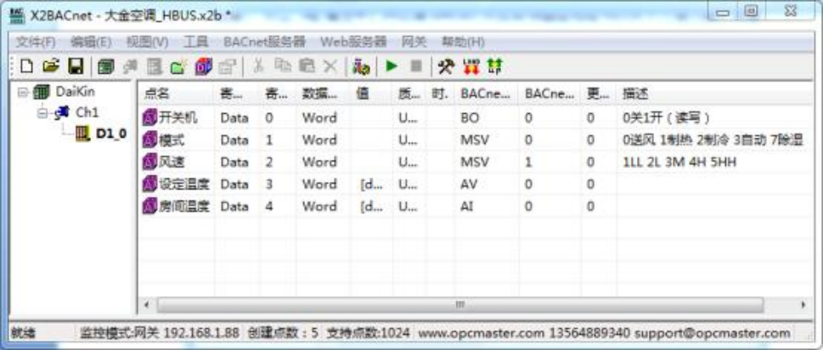
Task: Collapse the Ch1 channel node
Action: pos(42,113)
